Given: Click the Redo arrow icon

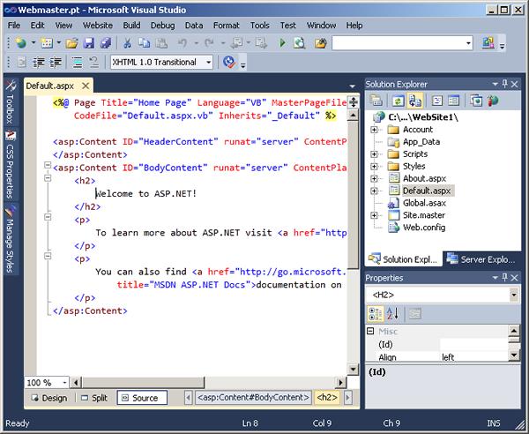Looking at the screenshot, I should (x=209, y=43).
